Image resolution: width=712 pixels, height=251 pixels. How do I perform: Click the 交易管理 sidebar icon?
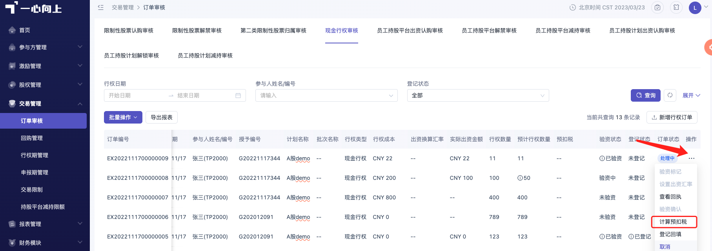[x=12, y=104]
